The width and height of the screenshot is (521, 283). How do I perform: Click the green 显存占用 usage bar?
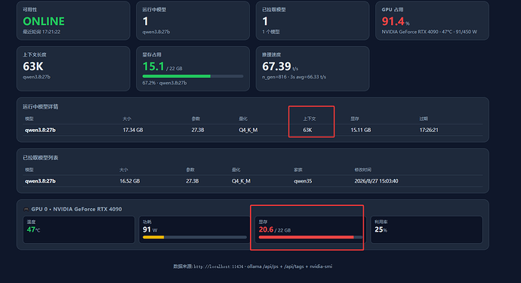[177, 76]
